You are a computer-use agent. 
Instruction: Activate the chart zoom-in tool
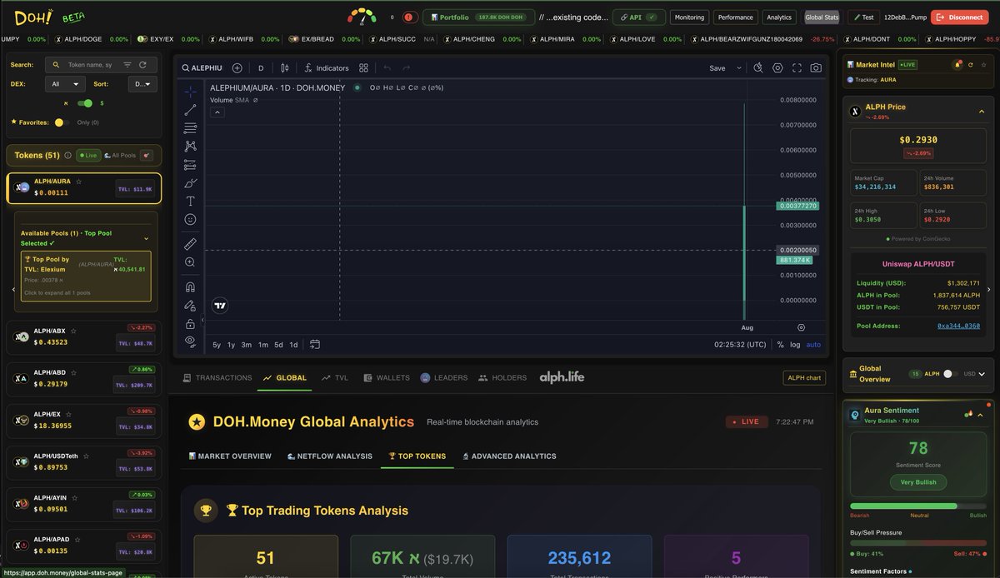pos(190,262)
